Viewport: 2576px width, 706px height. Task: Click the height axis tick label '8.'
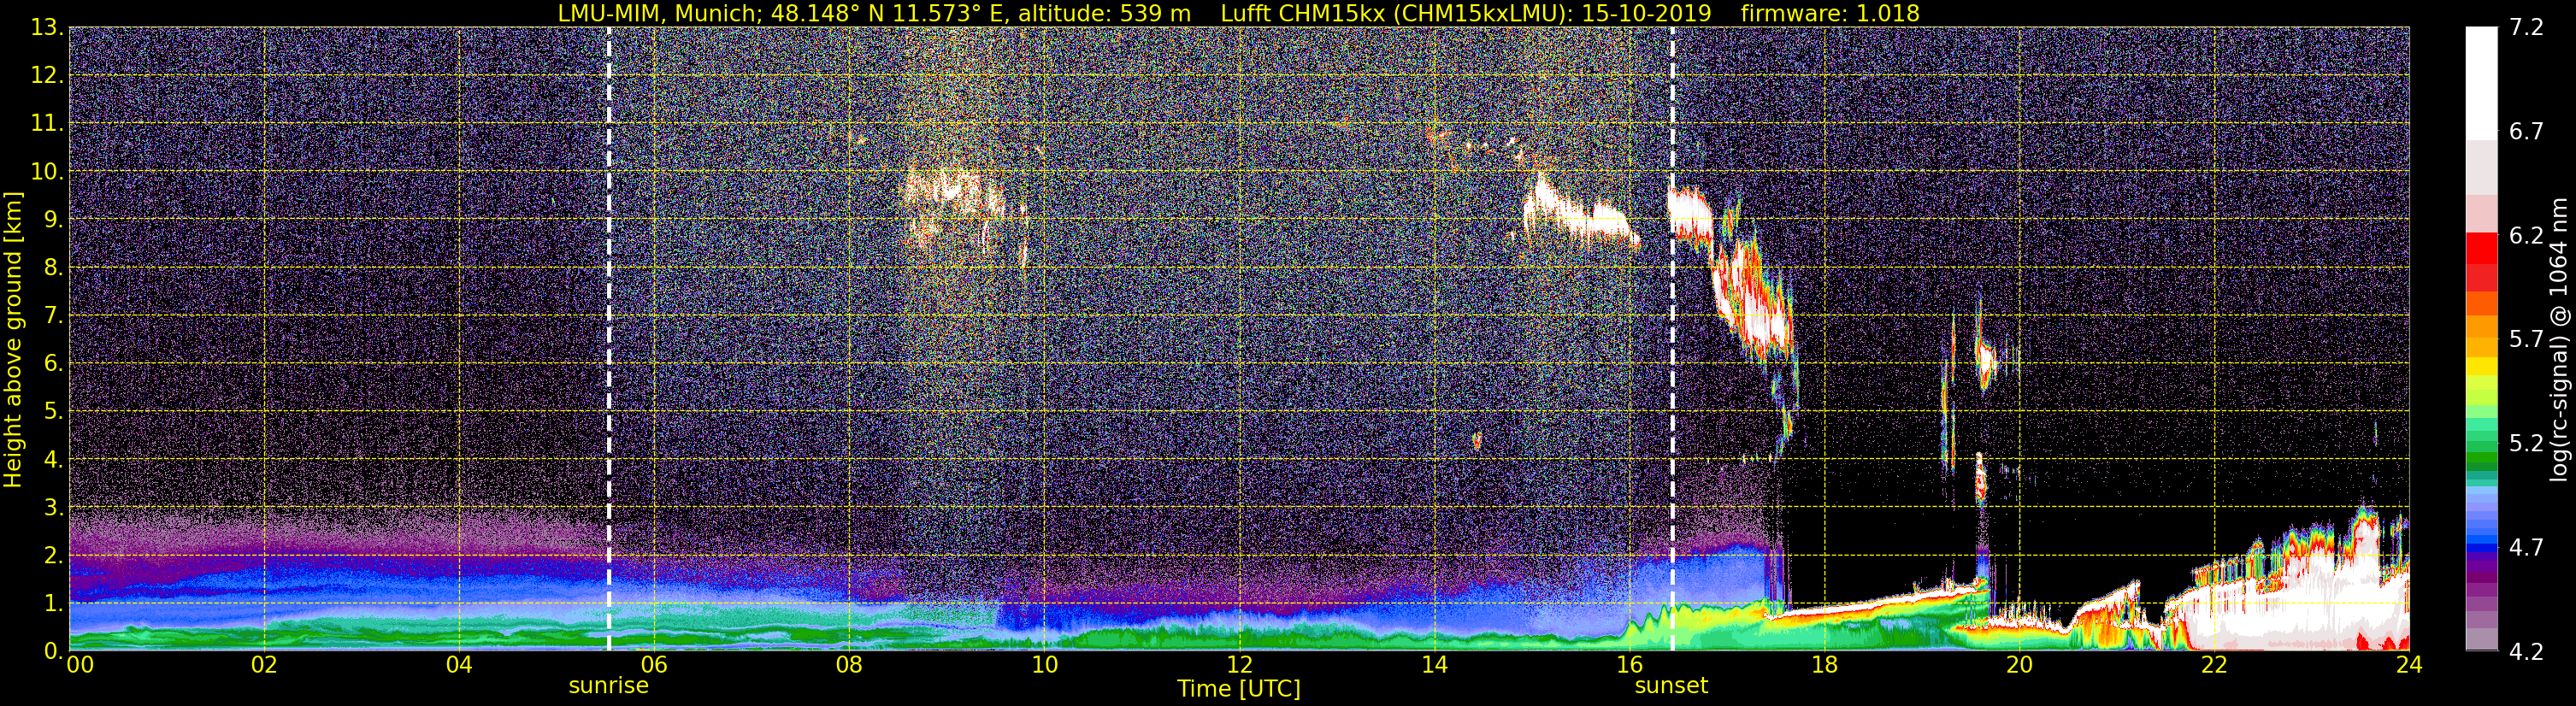(53, 268)
